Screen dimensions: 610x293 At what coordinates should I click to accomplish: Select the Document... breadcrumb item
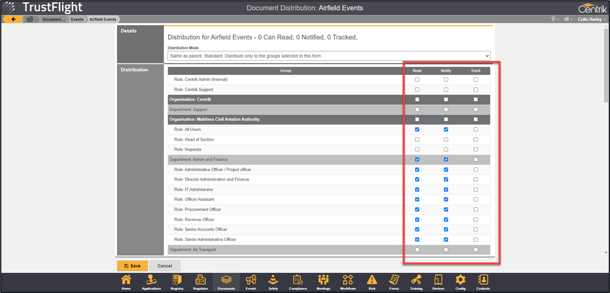(53, 19)
